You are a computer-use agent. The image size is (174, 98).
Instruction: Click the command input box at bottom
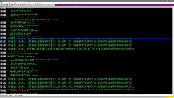click(86, 95)
